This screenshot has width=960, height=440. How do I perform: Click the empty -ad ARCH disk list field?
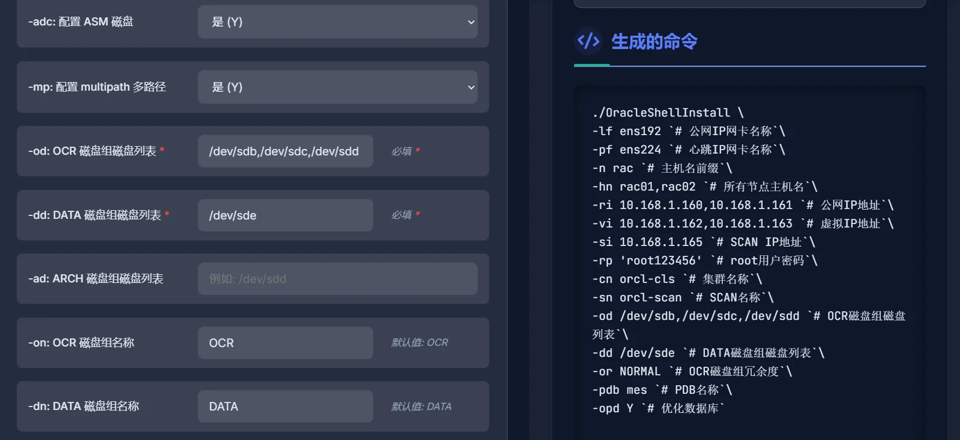click(337, 279)
